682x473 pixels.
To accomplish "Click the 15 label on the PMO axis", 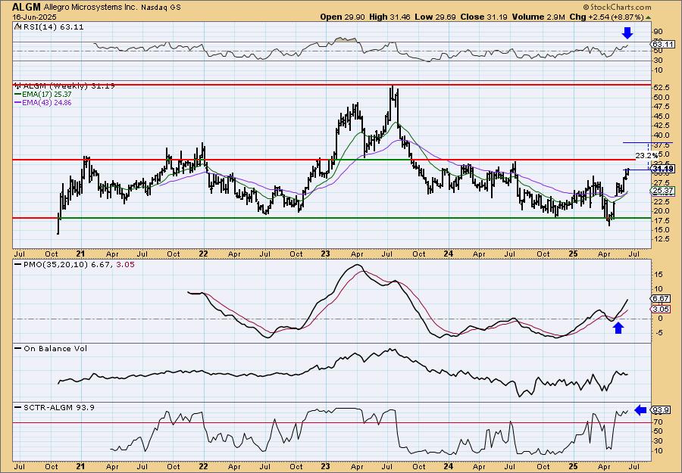I will pos(658,275).
